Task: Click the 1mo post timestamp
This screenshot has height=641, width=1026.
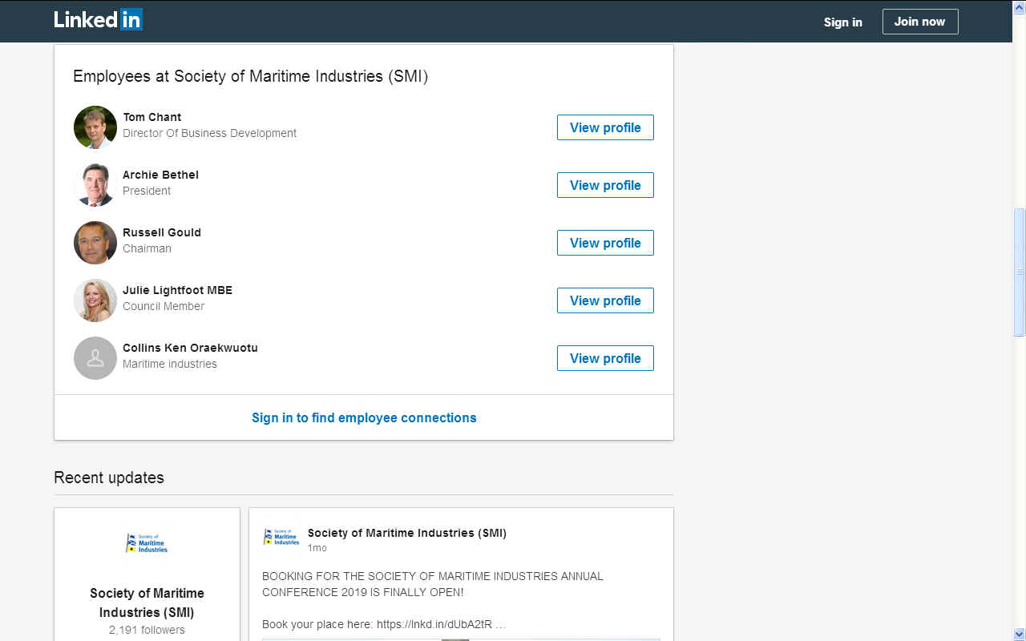Action: (317, 548)
